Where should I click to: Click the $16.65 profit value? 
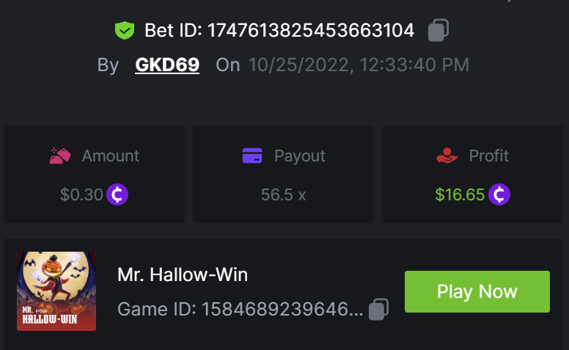coord(460,194)
